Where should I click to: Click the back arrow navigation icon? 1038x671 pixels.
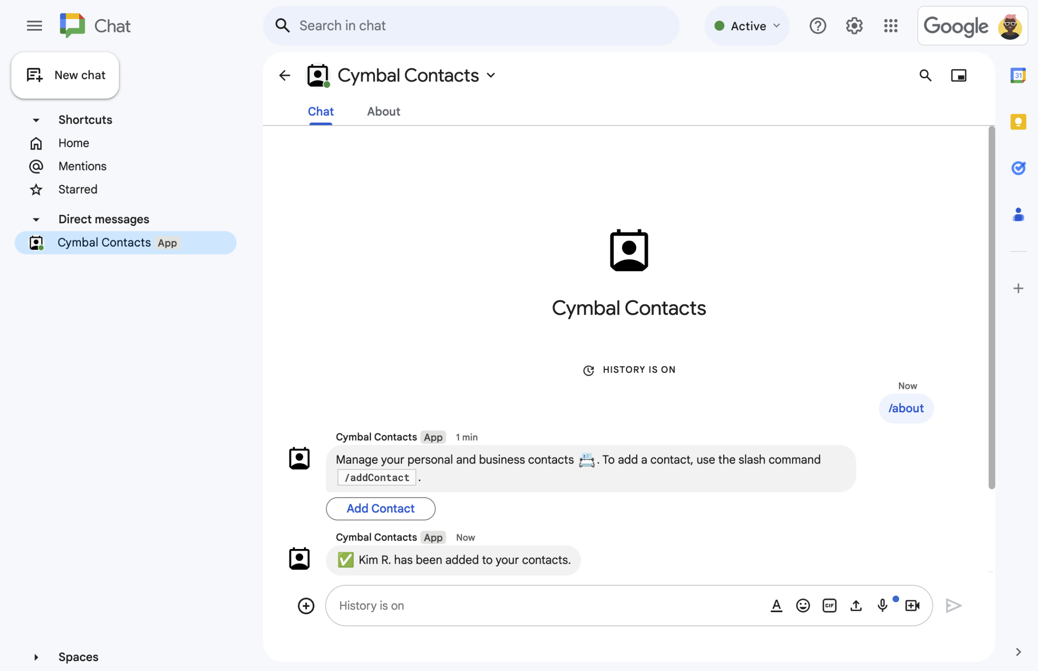tap(284, 75)
